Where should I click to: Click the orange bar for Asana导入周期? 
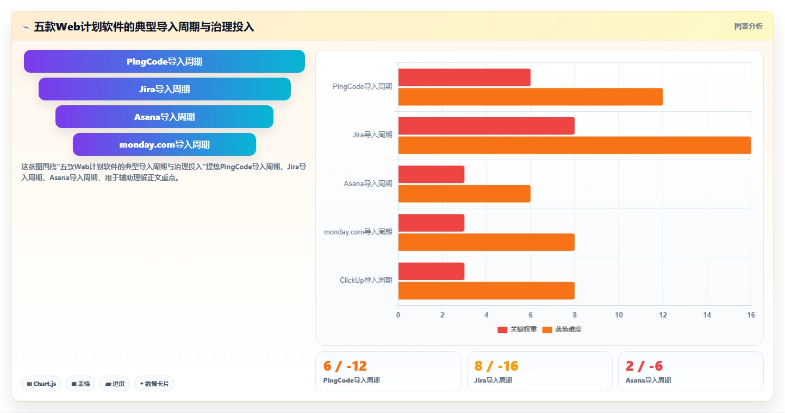point(464,194)
